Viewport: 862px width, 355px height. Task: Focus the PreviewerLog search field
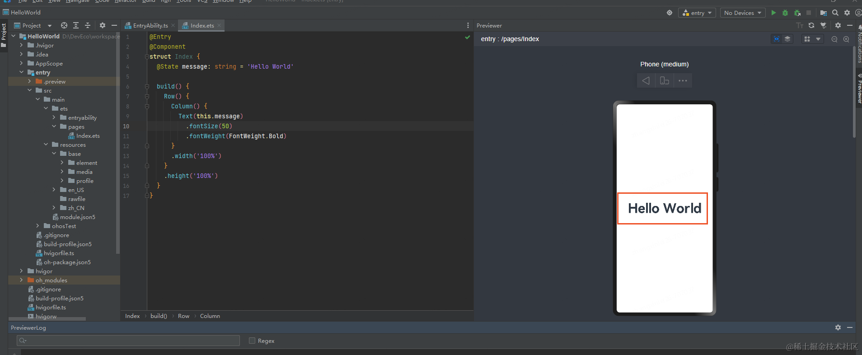(x=128, y=341)
